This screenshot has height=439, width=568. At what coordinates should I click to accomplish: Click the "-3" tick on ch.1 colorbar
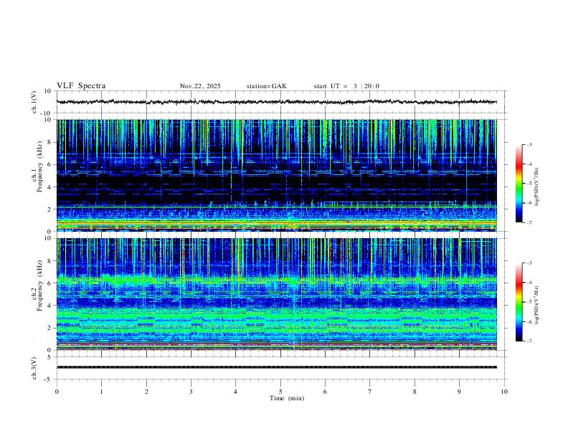(x=529, y=144)
